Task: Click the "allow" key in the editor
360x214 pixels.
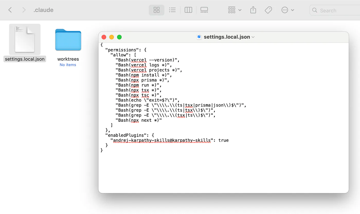Action: pyautogui.click(x=120, y=55)
